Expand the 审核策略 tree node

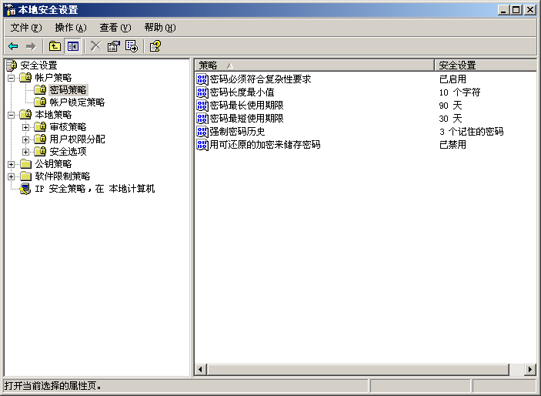[25, 127]
